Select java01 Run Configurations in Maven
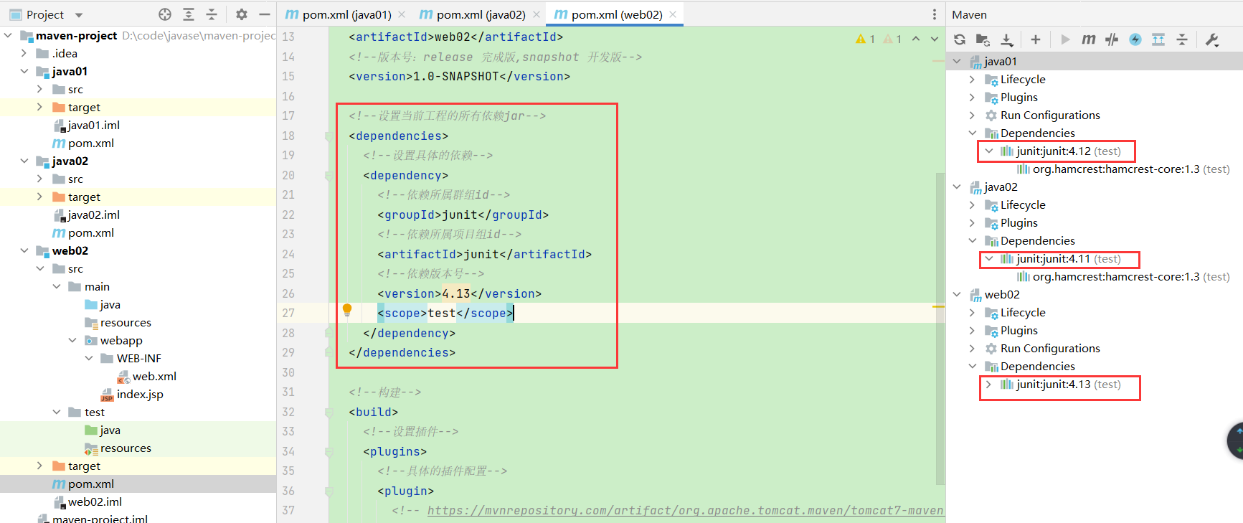The image size is (1243, 523). 1042,116
